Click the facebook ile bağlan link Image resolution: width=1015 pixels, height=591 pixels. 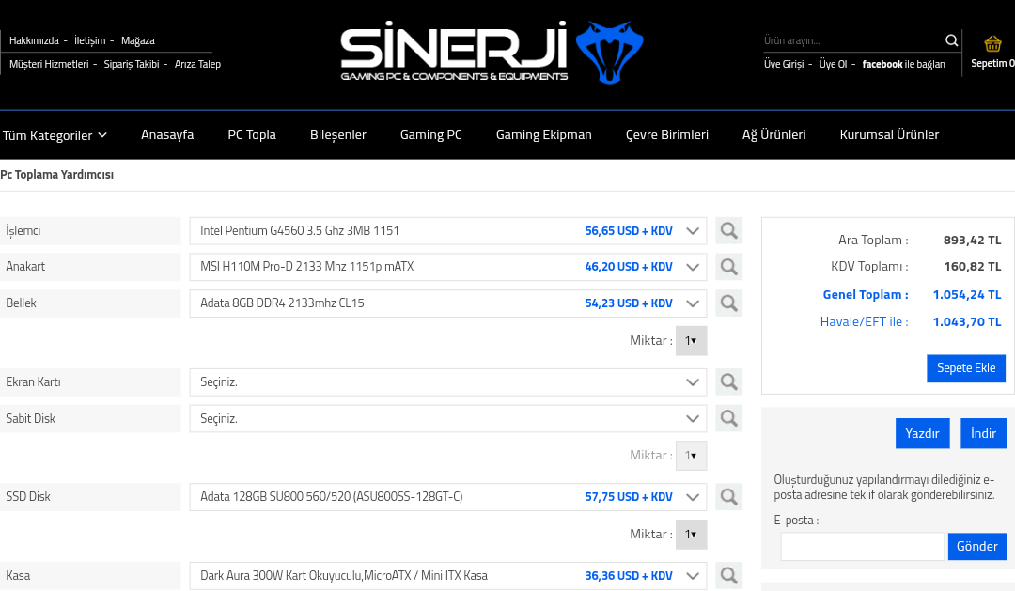(903, 64)
